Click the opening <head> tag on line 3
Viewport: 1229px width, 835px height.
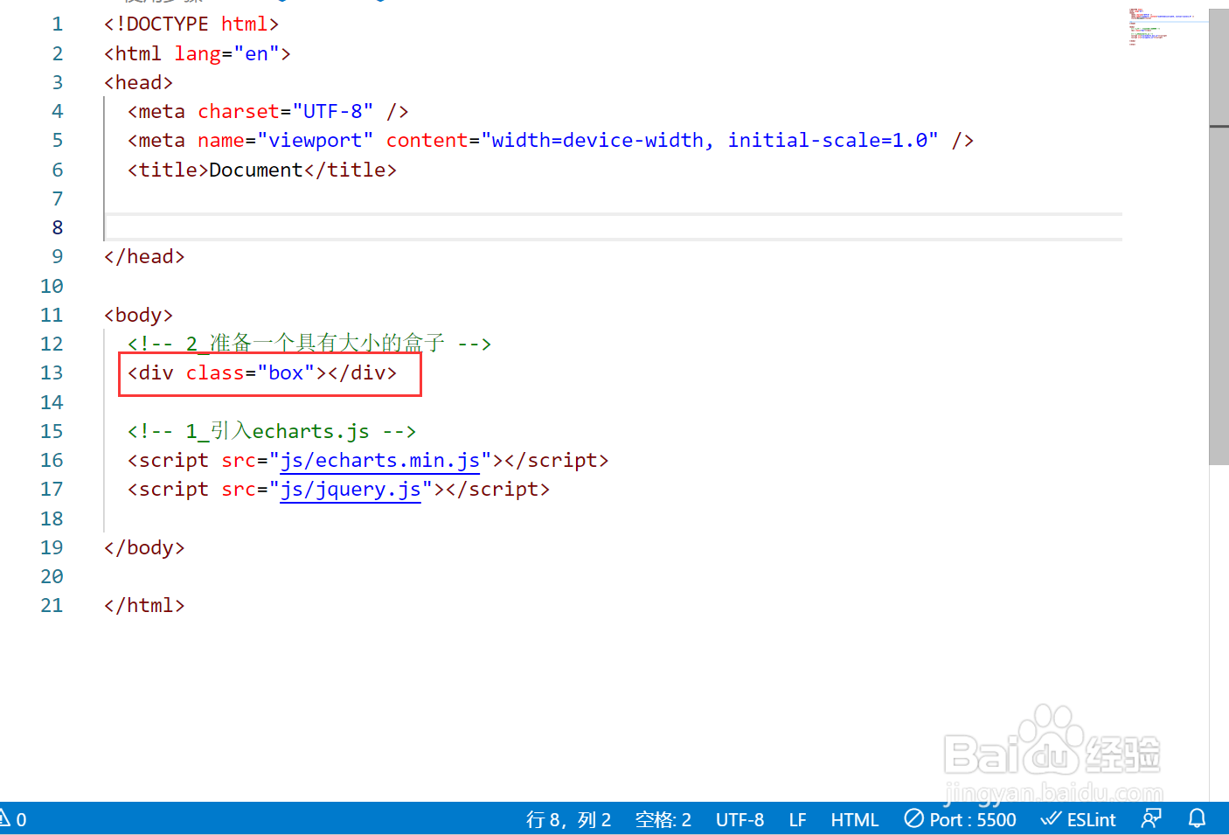click(138, 83)
